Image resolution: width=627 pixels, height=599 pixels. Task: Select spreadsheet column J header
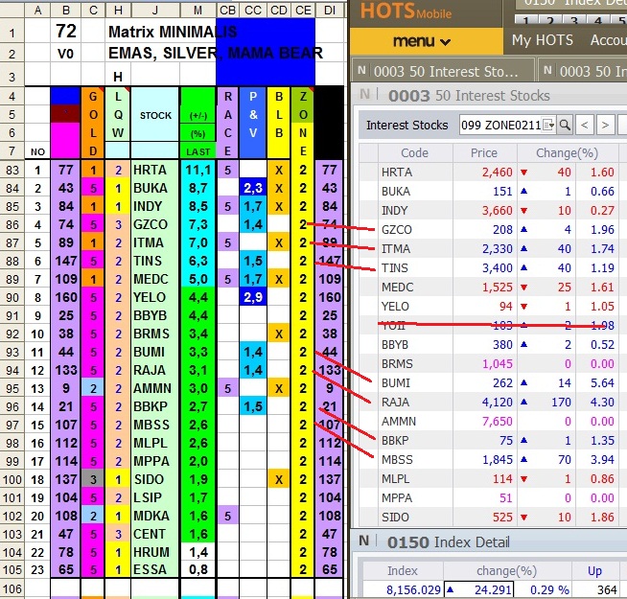point(155,10)
